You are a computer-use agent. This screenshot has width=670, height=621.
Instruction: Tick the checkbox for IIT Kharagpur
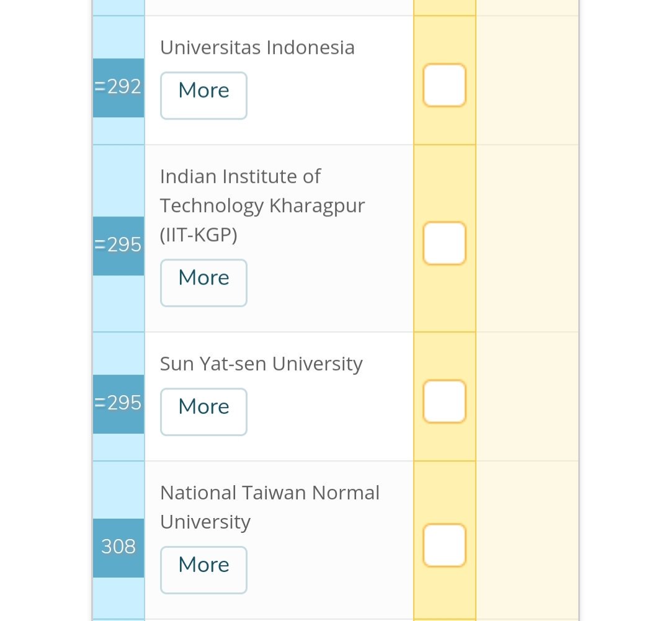pyautogui.click(x=444, y=243)
